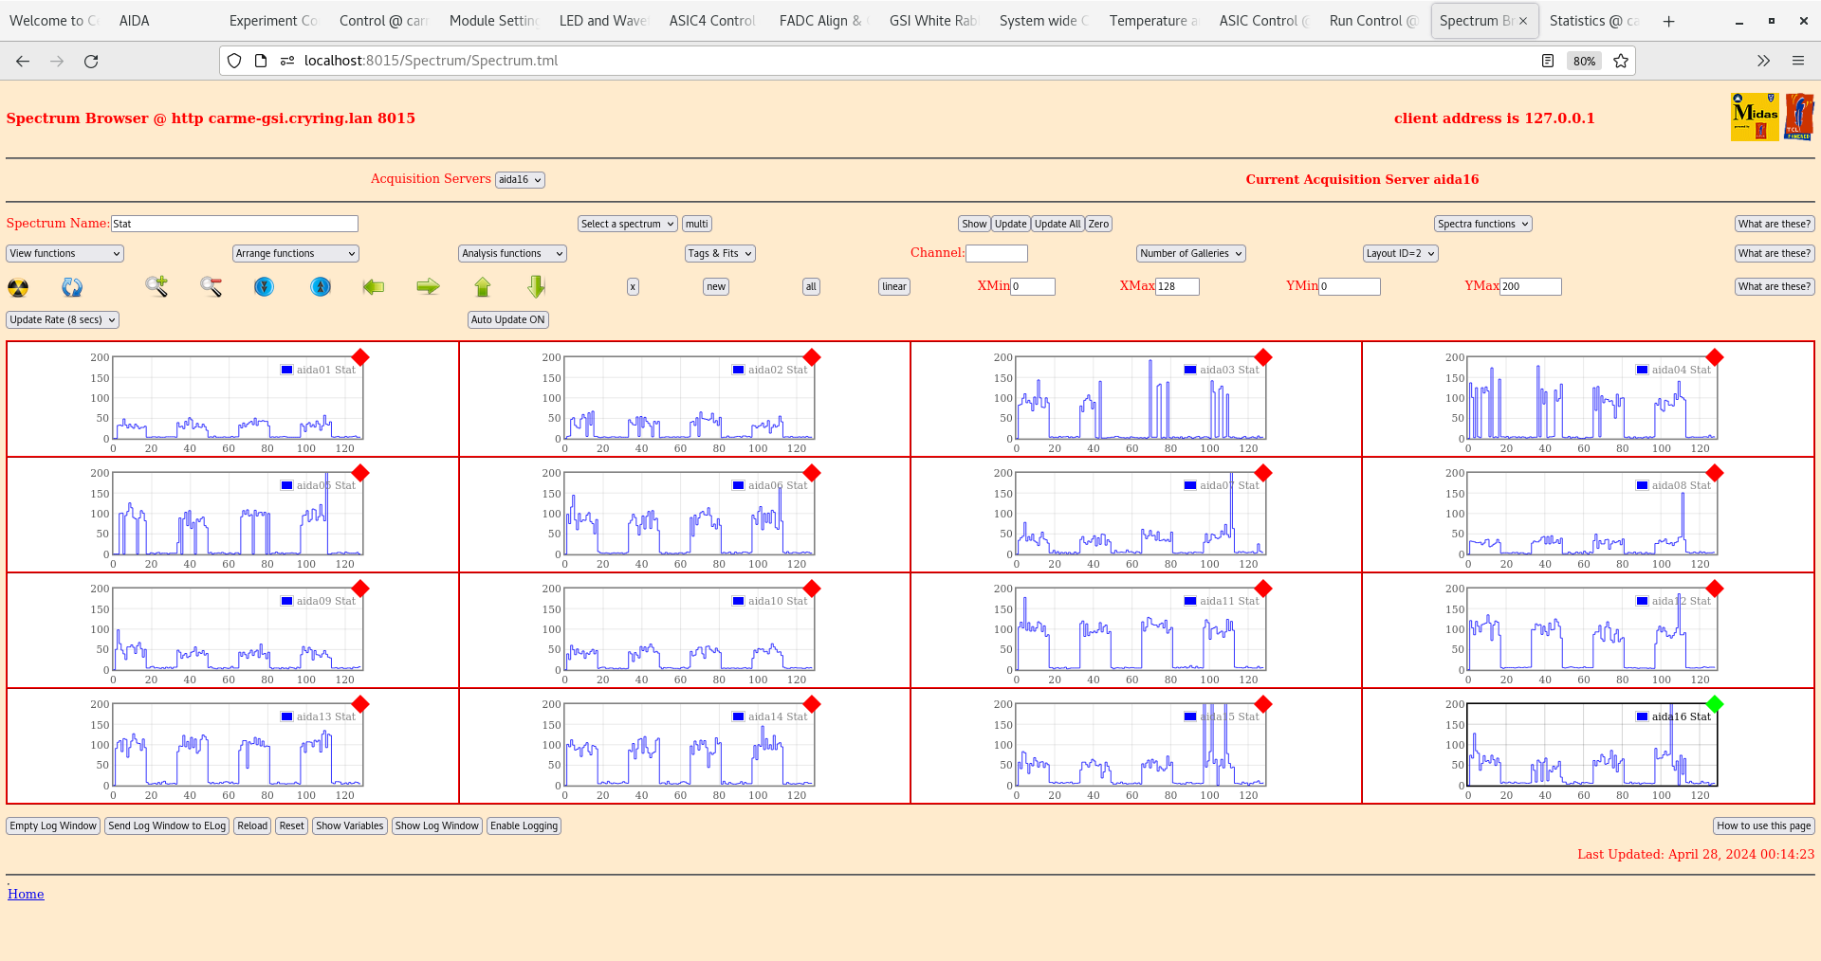Follow the Home link
1821x961 pixels.
pyautogui.click(x=26, y=894)
